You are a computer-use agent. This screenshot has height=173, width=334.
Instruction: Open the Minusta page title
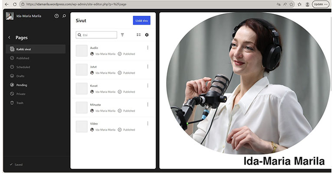[95, 105]
